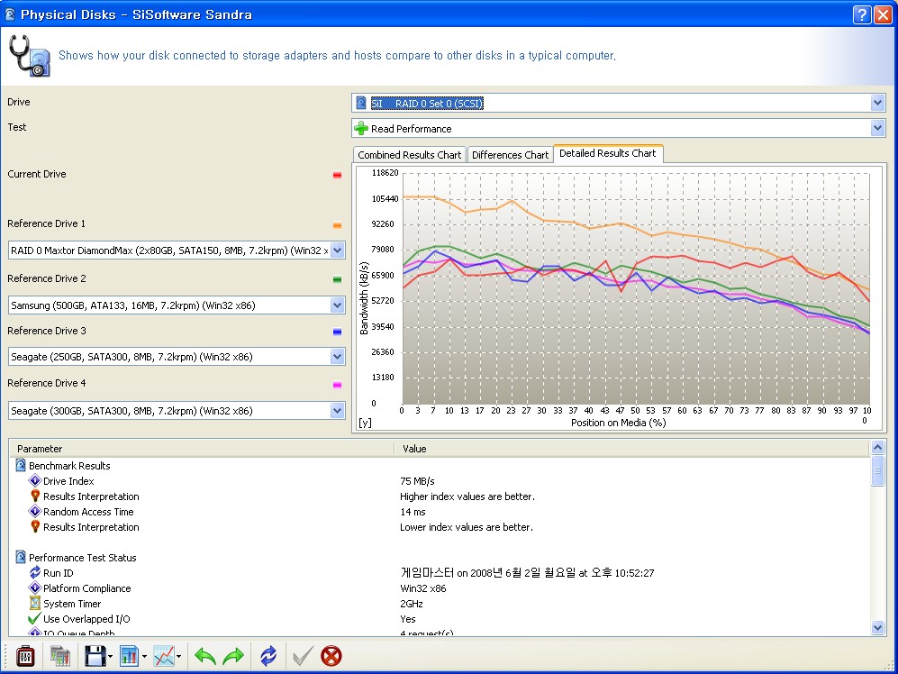Click the results list scroll up arrow
This screenshot has width=898, height=674.
coord(877,448)
